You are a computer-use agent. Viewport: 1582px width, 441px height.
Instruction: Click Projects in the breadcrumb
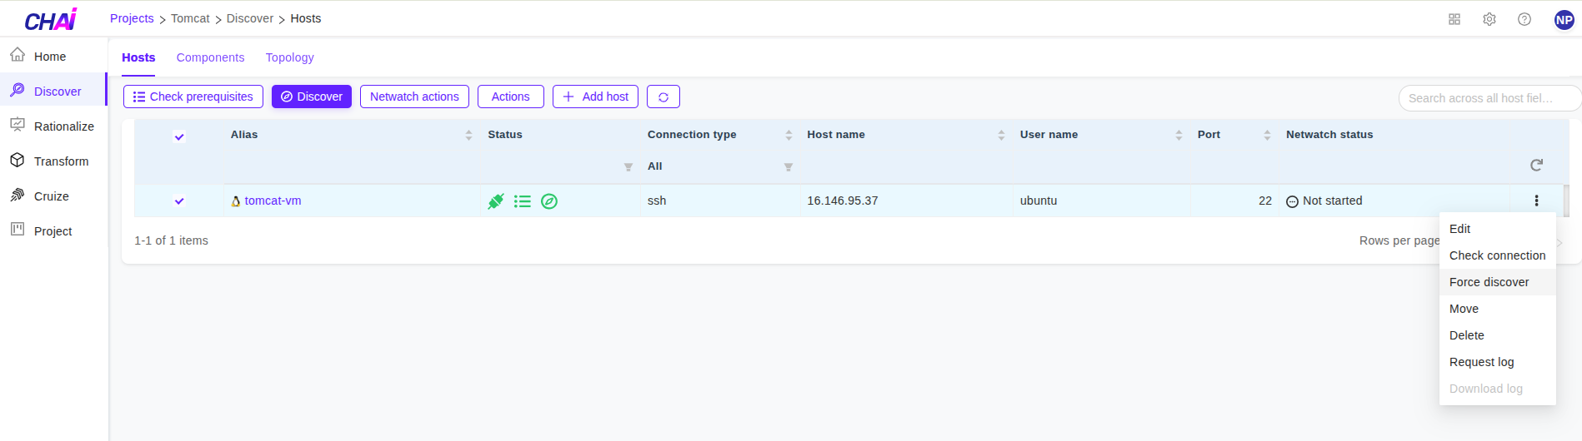tap(132, 18)
